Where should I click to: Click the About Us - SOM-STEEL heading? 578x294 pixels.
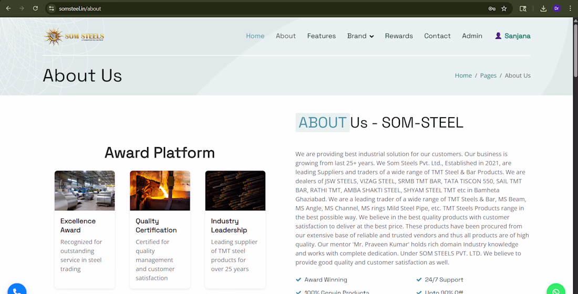click(x=379, y=123)
